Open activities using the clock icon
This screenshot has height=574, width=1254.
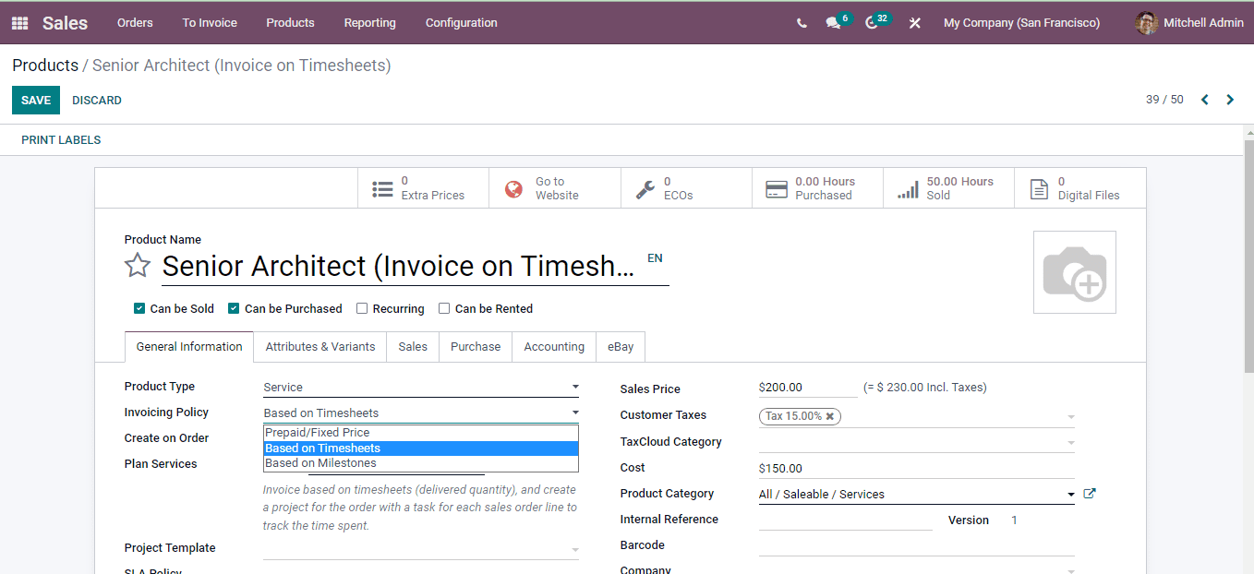871,22
